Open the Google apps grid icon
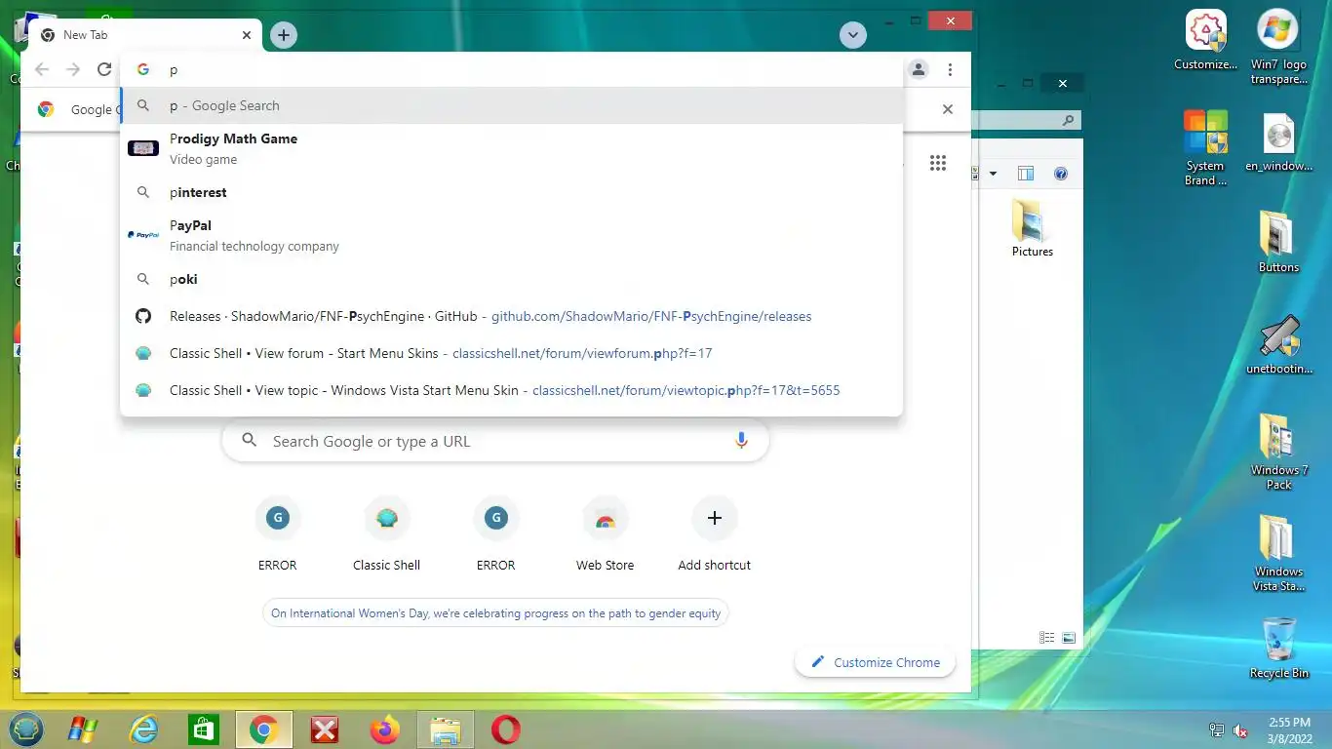This screenshot has width=1332, height=749. [938, 163]
